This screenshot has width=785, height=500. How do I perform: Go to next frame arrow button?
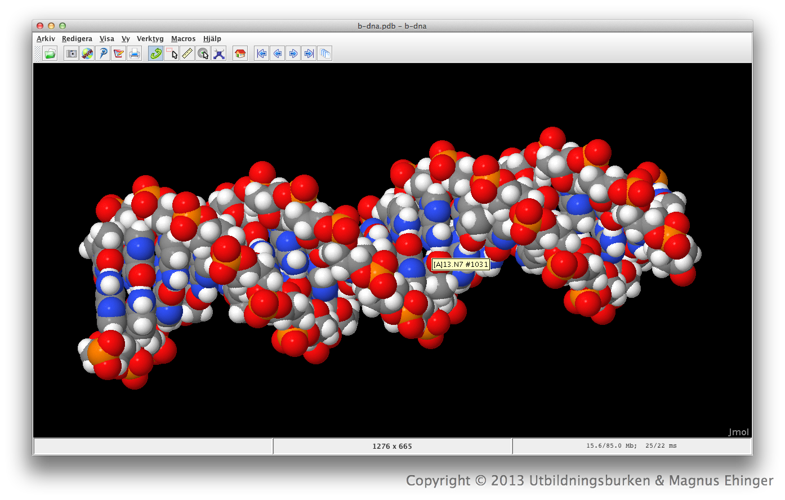tap(293, 53)
